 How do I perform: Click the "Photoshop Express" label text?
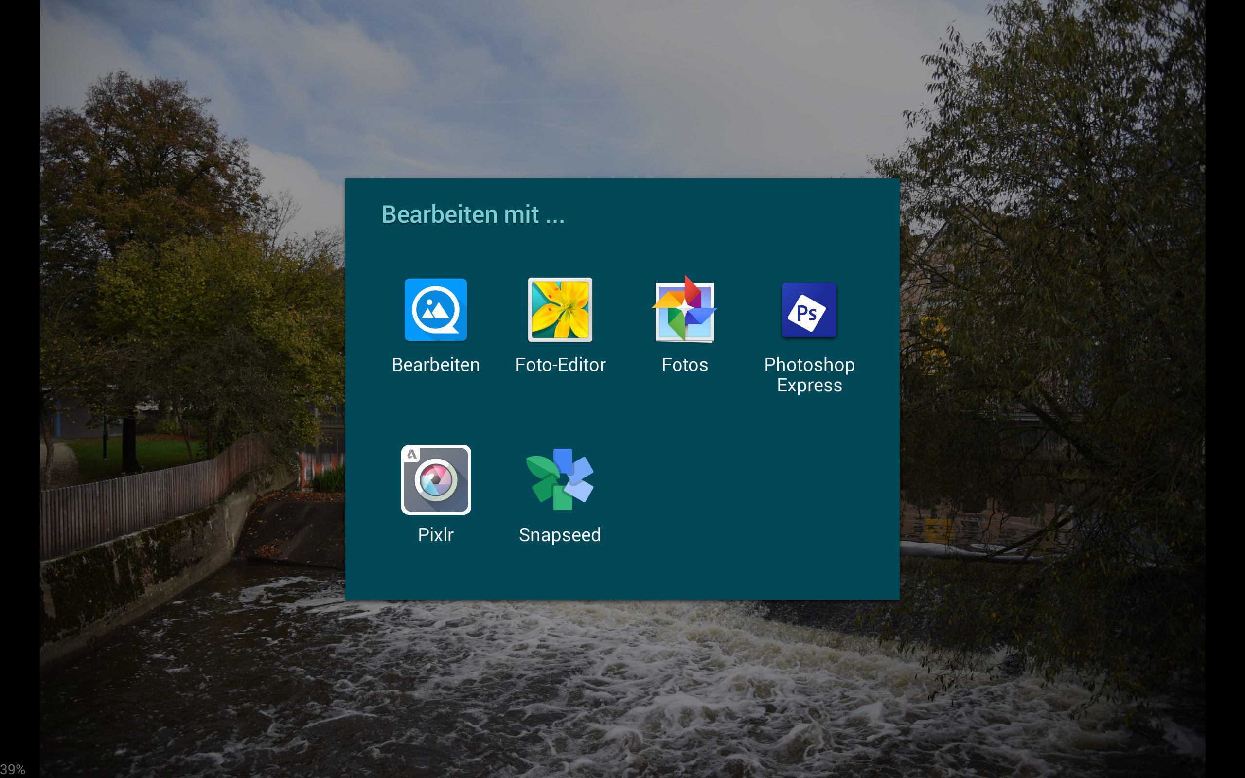coord(809,374)
